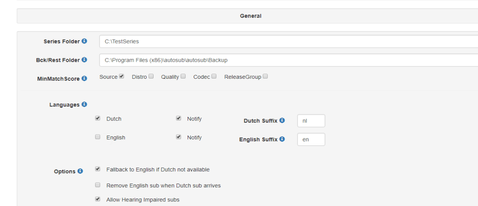Click the English Suffix info icon

click(x=282, y=139)
